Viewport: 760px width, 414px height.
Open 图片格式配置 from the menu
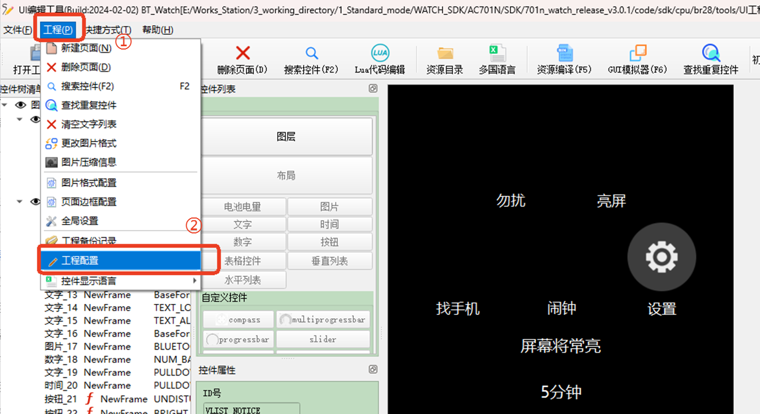(x=120, y=183)
